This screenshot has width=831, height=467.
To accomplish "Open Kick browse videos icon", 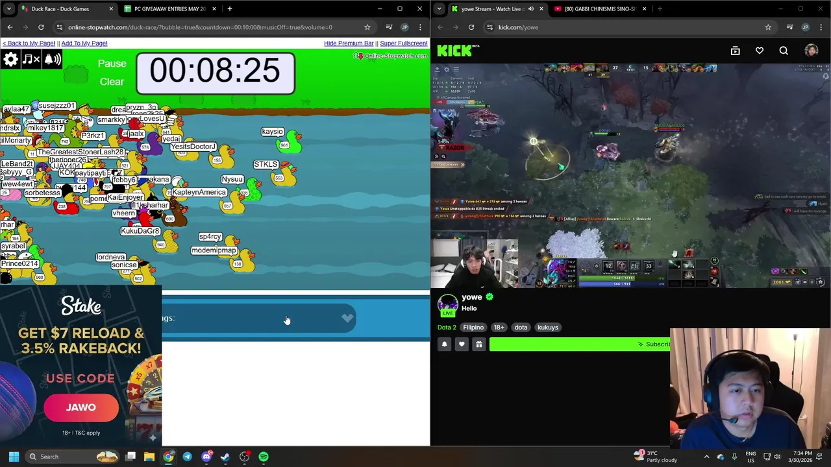I will [735, 51].
